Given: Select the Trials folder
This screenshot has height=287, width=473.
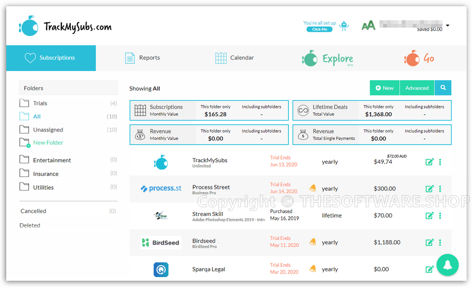Looking at the screenshot, I should [x=40, y=103].
